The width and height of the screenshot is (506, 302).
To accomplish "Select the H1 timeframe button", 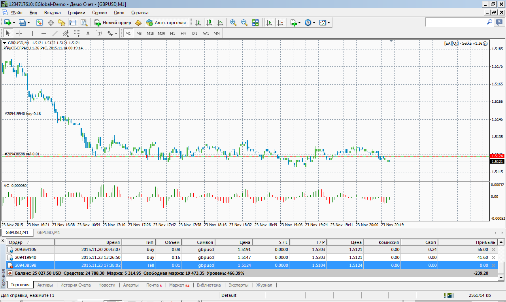I will click(x=172, y=34).
